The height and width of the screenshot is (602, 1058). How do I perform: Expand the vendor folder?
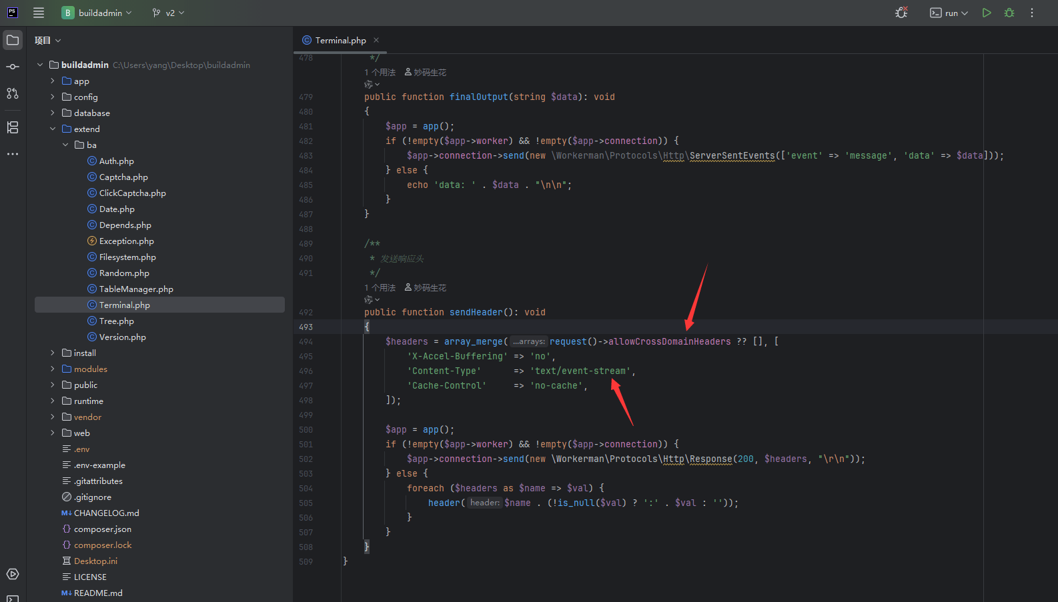click(x=53, y=417)
